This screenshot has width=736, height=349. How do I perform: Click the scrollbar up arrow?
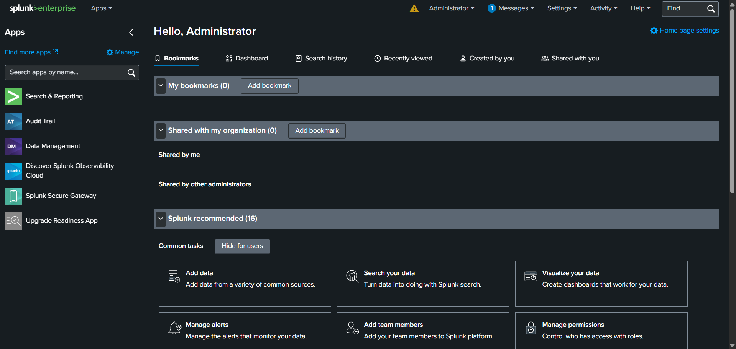coord(732,4)
